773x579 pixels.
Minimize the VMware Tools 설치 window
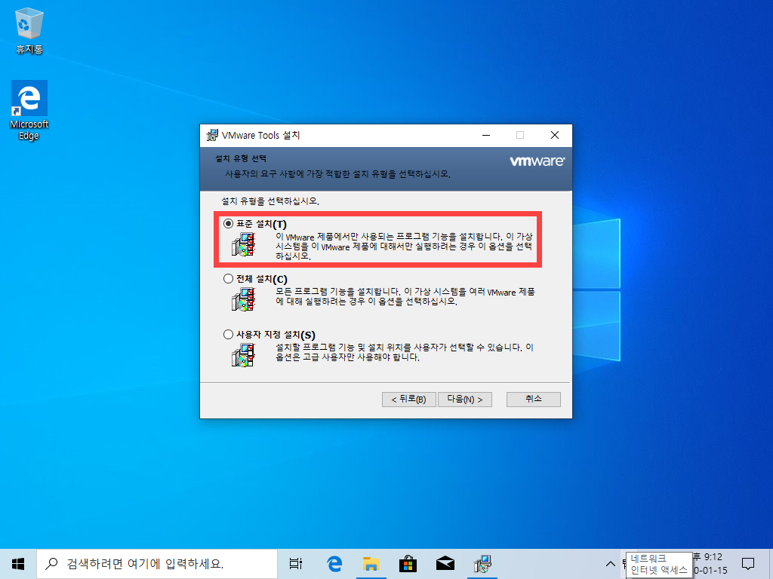click(486, 135)
